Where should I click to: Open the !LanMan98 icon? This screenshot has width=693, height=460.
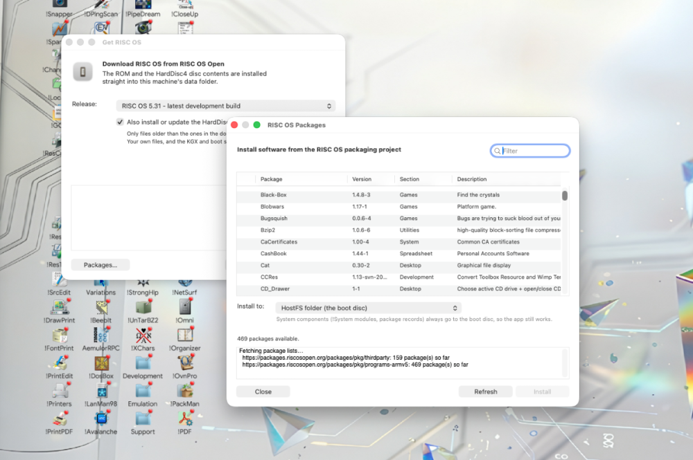click(x=101, y=391)
